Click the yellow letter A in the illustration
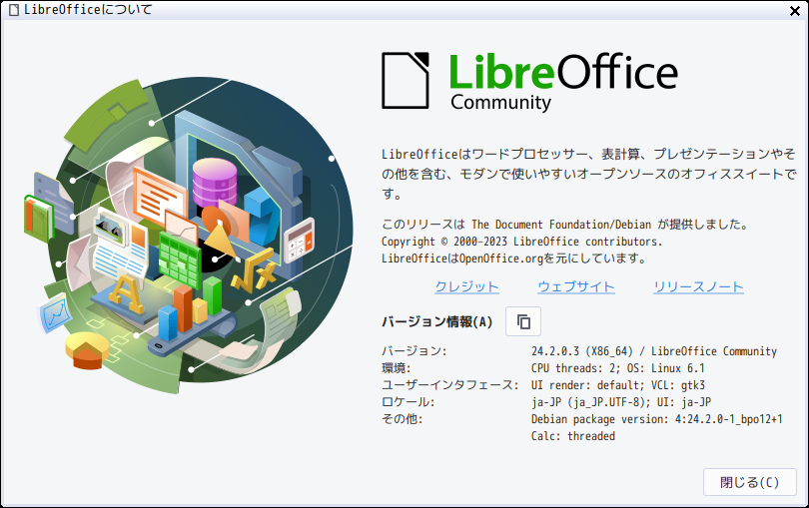Image resolution: width=809 pixels, height=508 pixels. tap(127, 294)
